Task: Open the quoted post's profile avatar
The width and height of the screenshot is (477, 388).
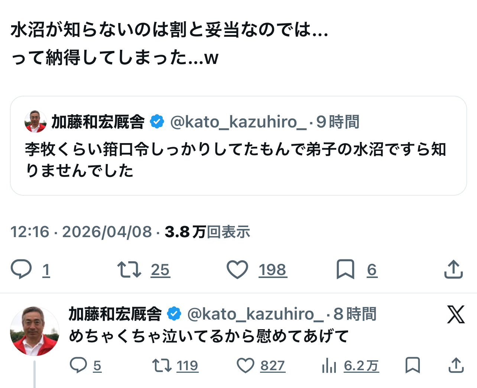Action: click(x=36, y=122)
